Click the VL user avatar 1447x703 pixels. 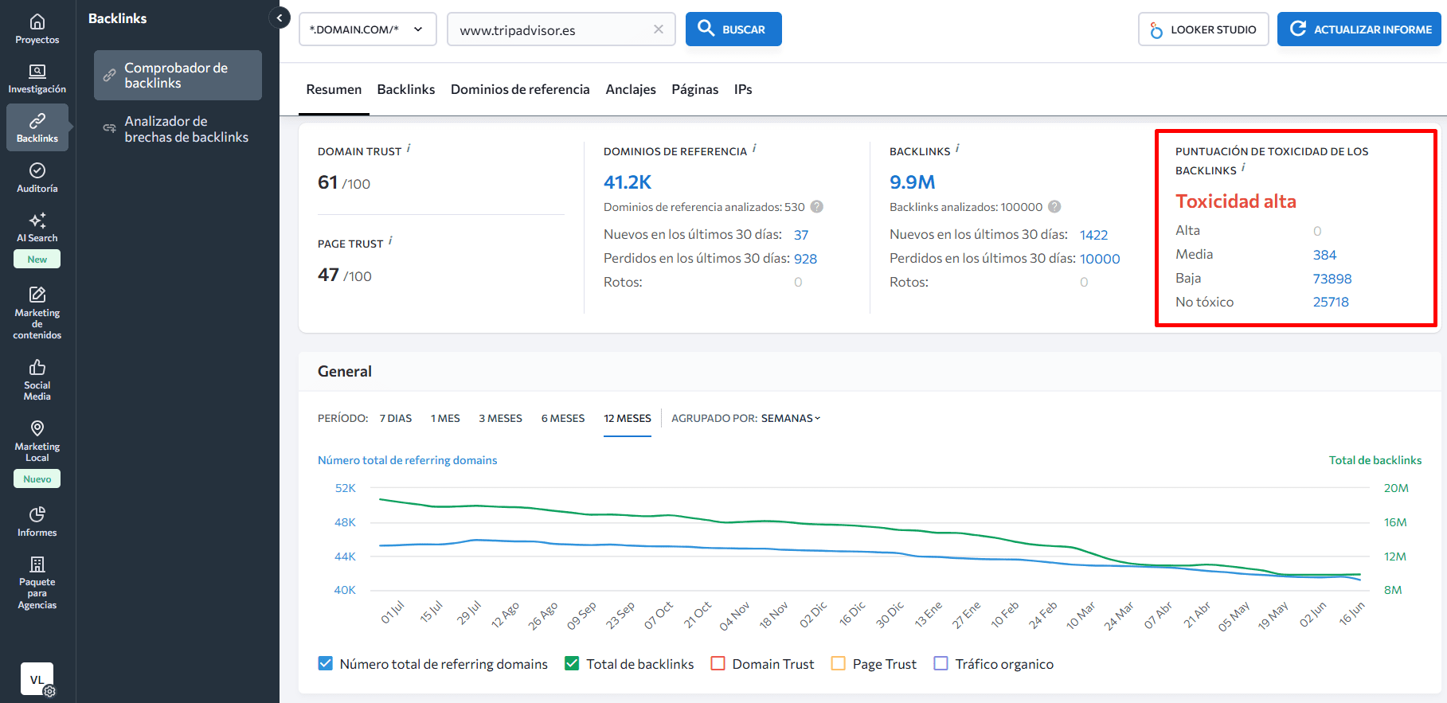coord(37,679)
